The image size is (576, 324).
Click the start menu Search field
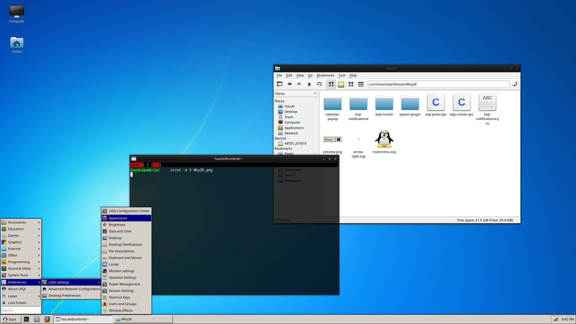click(21, 310)
